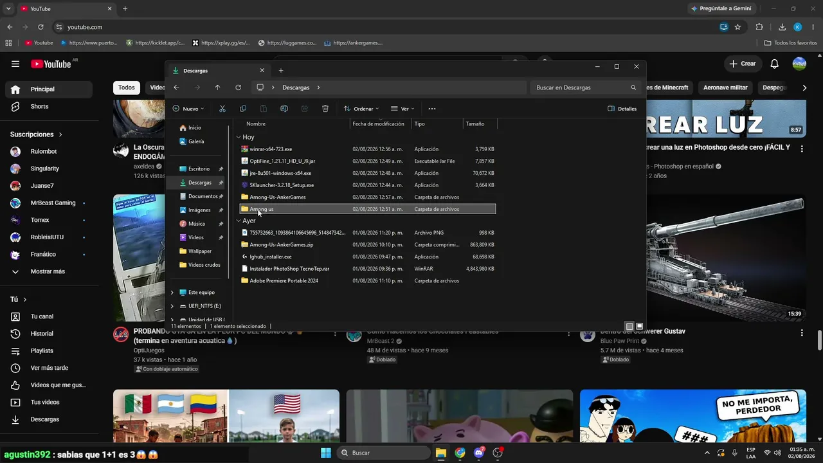
Task: Open the File Explorer three-dot See more menu
Action: [x=432, y=109]
